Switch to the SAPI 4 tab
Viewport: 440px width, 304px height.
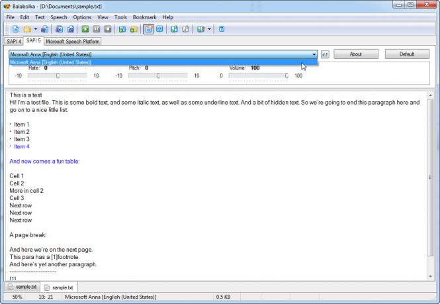(x=14, y=41)
